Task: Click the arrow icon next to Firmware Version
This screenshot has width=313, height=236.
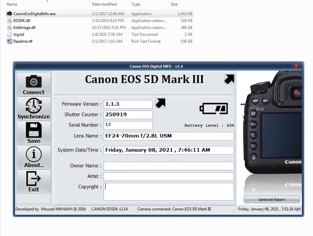Action: (161, 103)
